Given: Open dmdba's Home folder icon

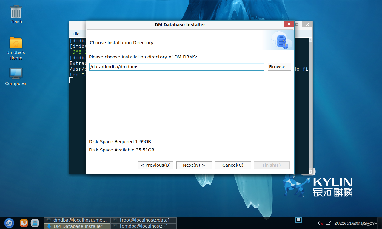Looking at the screenshot, I should tap(16, 48).
